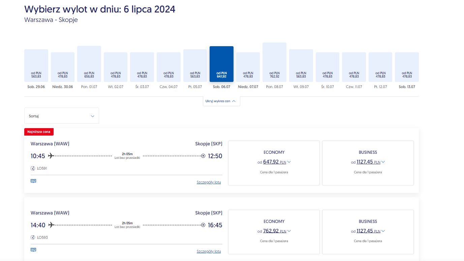Select the price bar for Sob. 29.06
This screenshot has height=261, width=464.
pos(36,65)
